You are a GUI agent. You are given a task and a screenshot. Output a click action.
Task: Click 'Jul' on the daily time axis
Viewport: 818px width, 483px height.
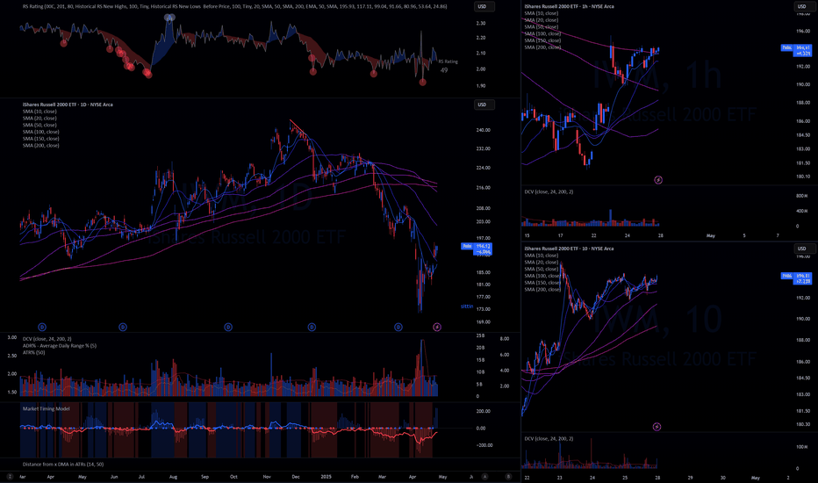coord(141,477)
